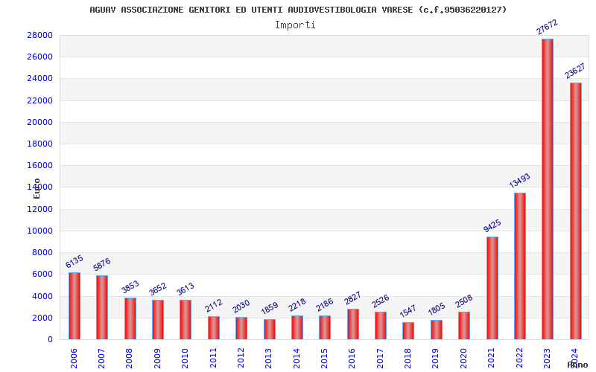Click the 2019 x-axis year label
The height and width of the screenshot is (372, 596).
click(x=436, y=358)
